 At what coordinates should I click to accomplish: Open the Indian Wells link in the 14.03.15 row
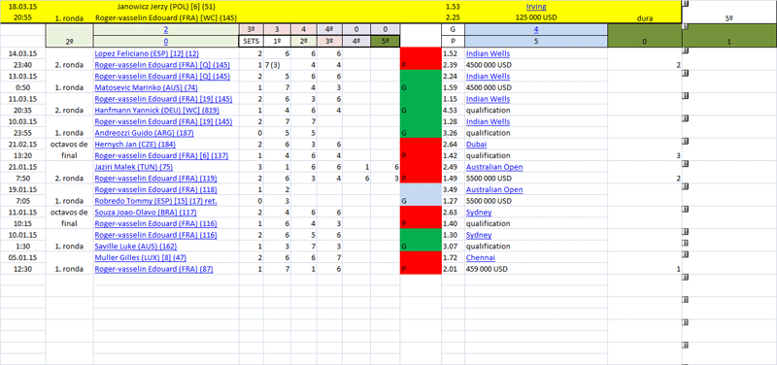489,53
